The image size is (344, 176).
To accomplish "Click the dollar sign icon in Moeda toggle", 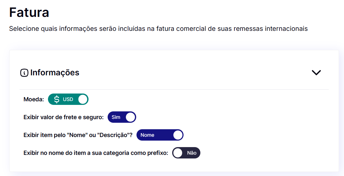I will (56, 99).
